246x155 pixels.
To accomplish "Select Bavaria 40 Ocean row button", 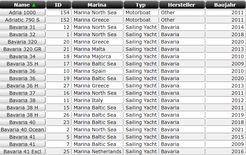I will [22, 130].
